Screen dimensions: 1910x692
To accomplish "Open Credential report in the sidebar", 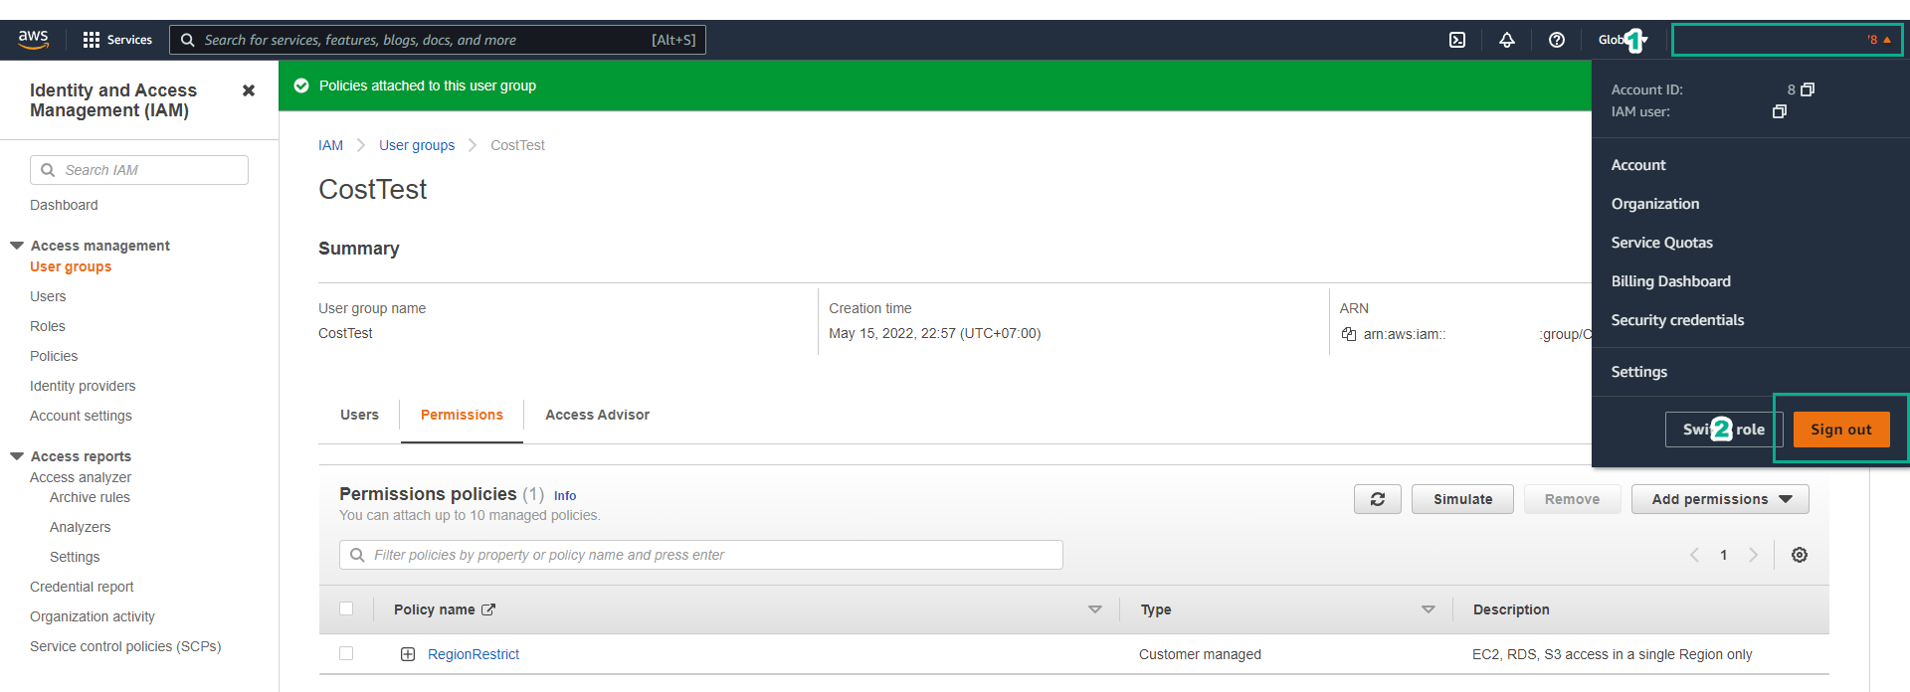I will point(82,587).
